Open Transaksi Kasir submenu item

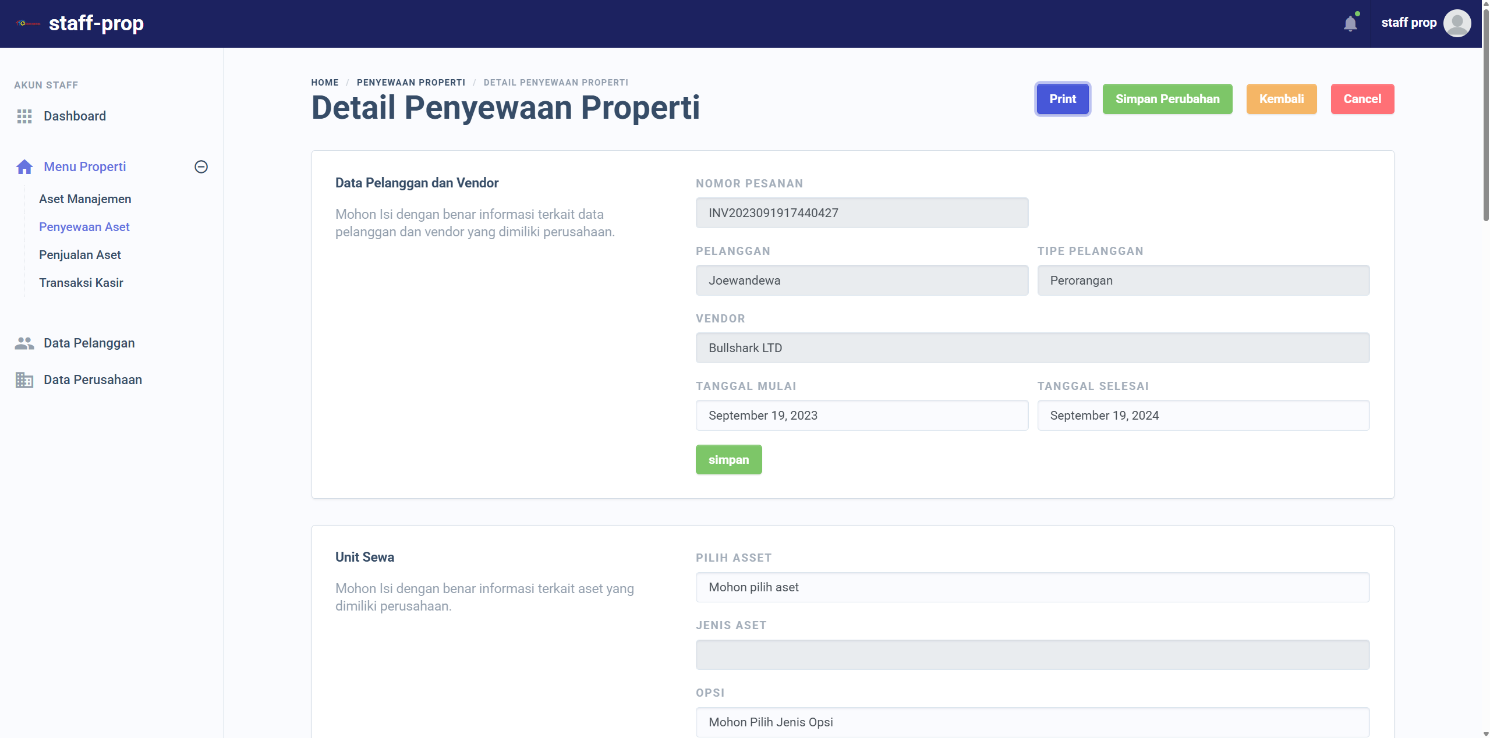point(81,283)
